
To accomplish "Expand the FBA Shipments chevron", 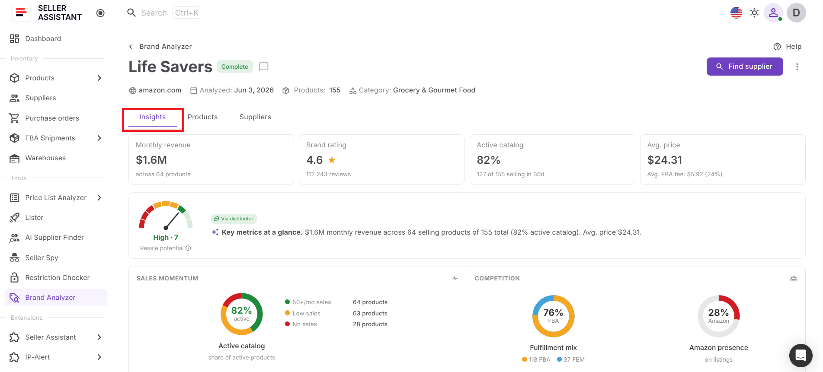I will coord(99,138).
